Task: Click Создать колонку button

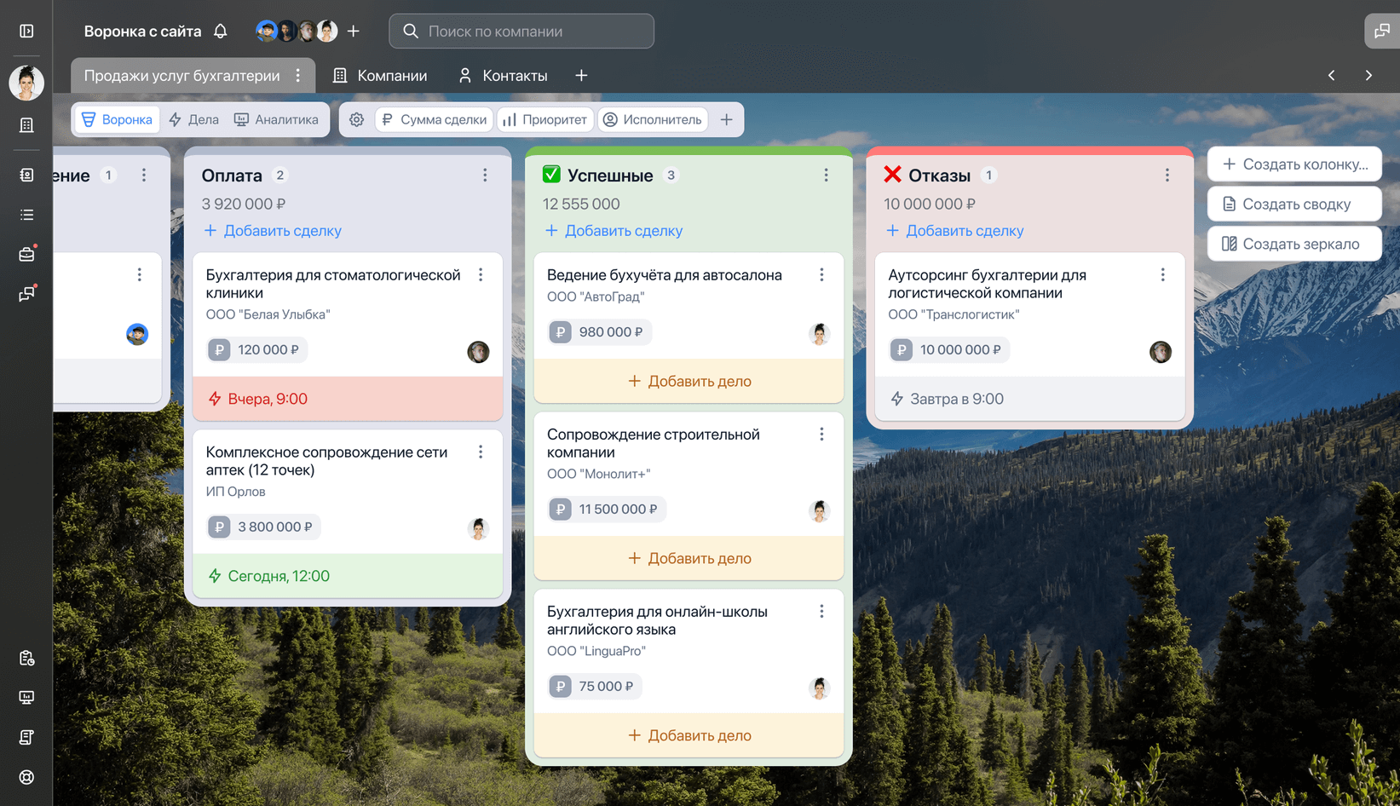Action: pos(1294,164)
